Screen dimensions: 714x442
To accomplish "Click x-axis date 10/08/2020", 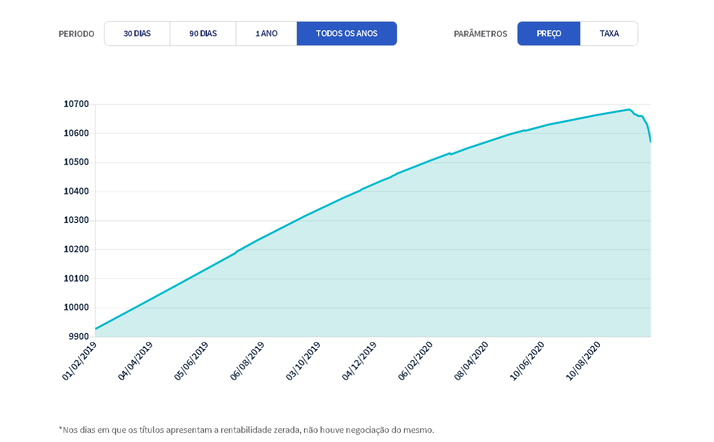I will [583, 361].
